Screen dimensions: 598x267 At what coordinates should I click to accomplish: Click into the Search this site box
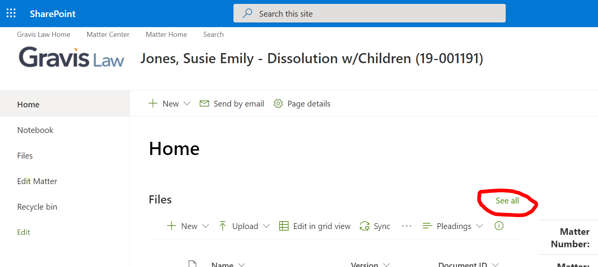[x=369, y=14]
